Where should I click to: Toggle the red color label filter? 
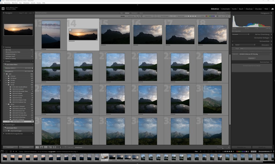tap(206, 16)
